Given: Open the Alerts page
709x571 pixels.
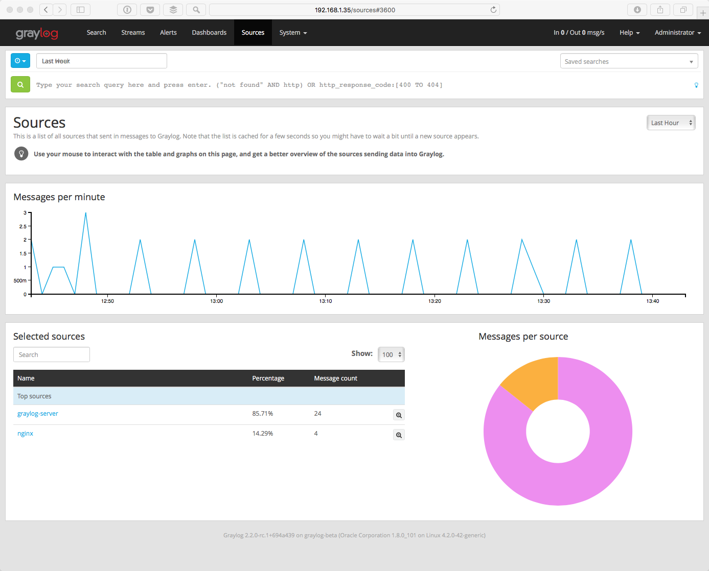Looking at the screenshot, I should tap(168, 33).
